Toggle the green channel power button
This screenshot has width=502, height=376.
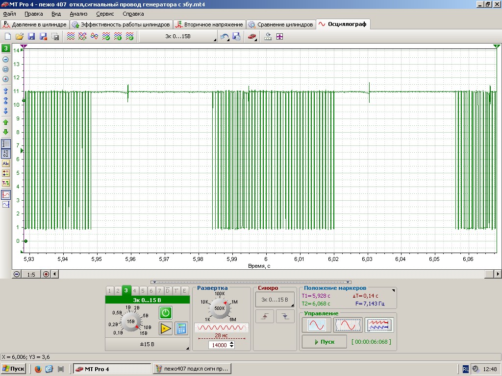[x=166, y=313]
